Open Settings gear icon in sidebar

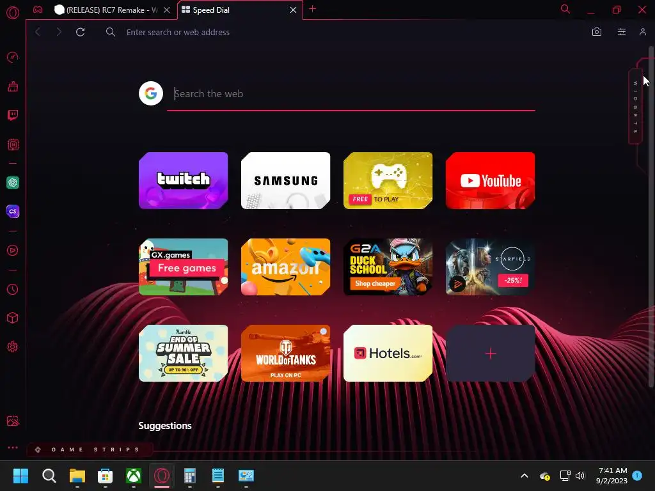13,347
